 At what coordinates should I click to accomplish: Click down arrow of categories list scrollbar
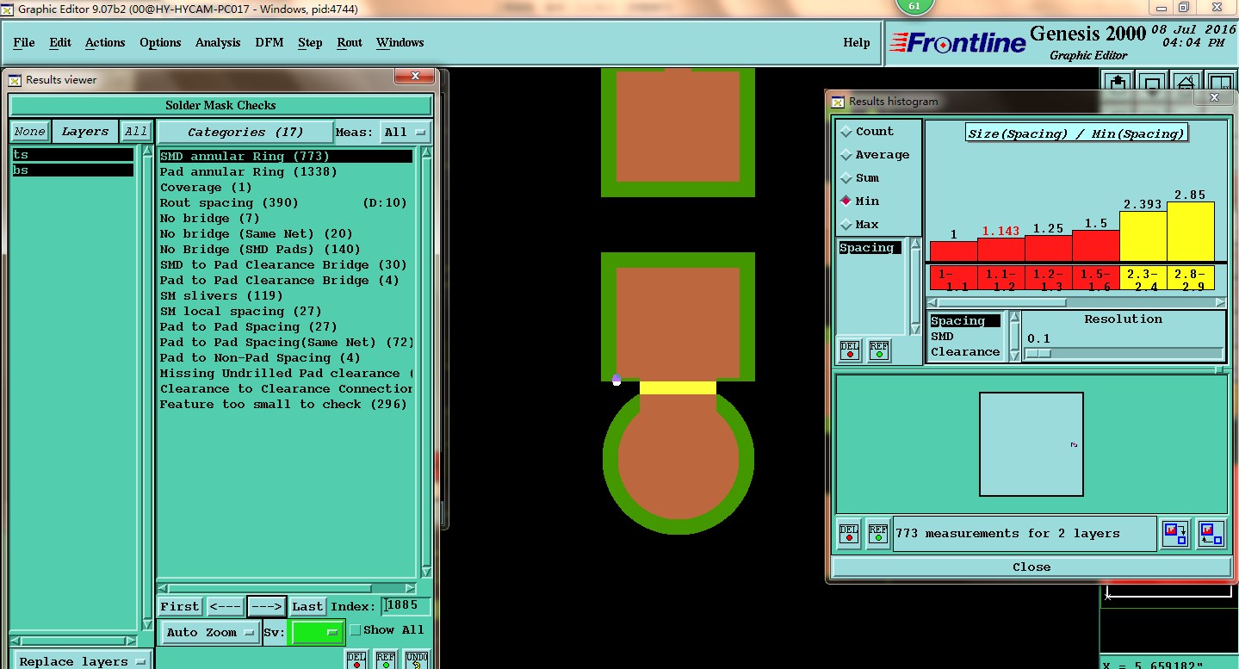click(425, 572)
